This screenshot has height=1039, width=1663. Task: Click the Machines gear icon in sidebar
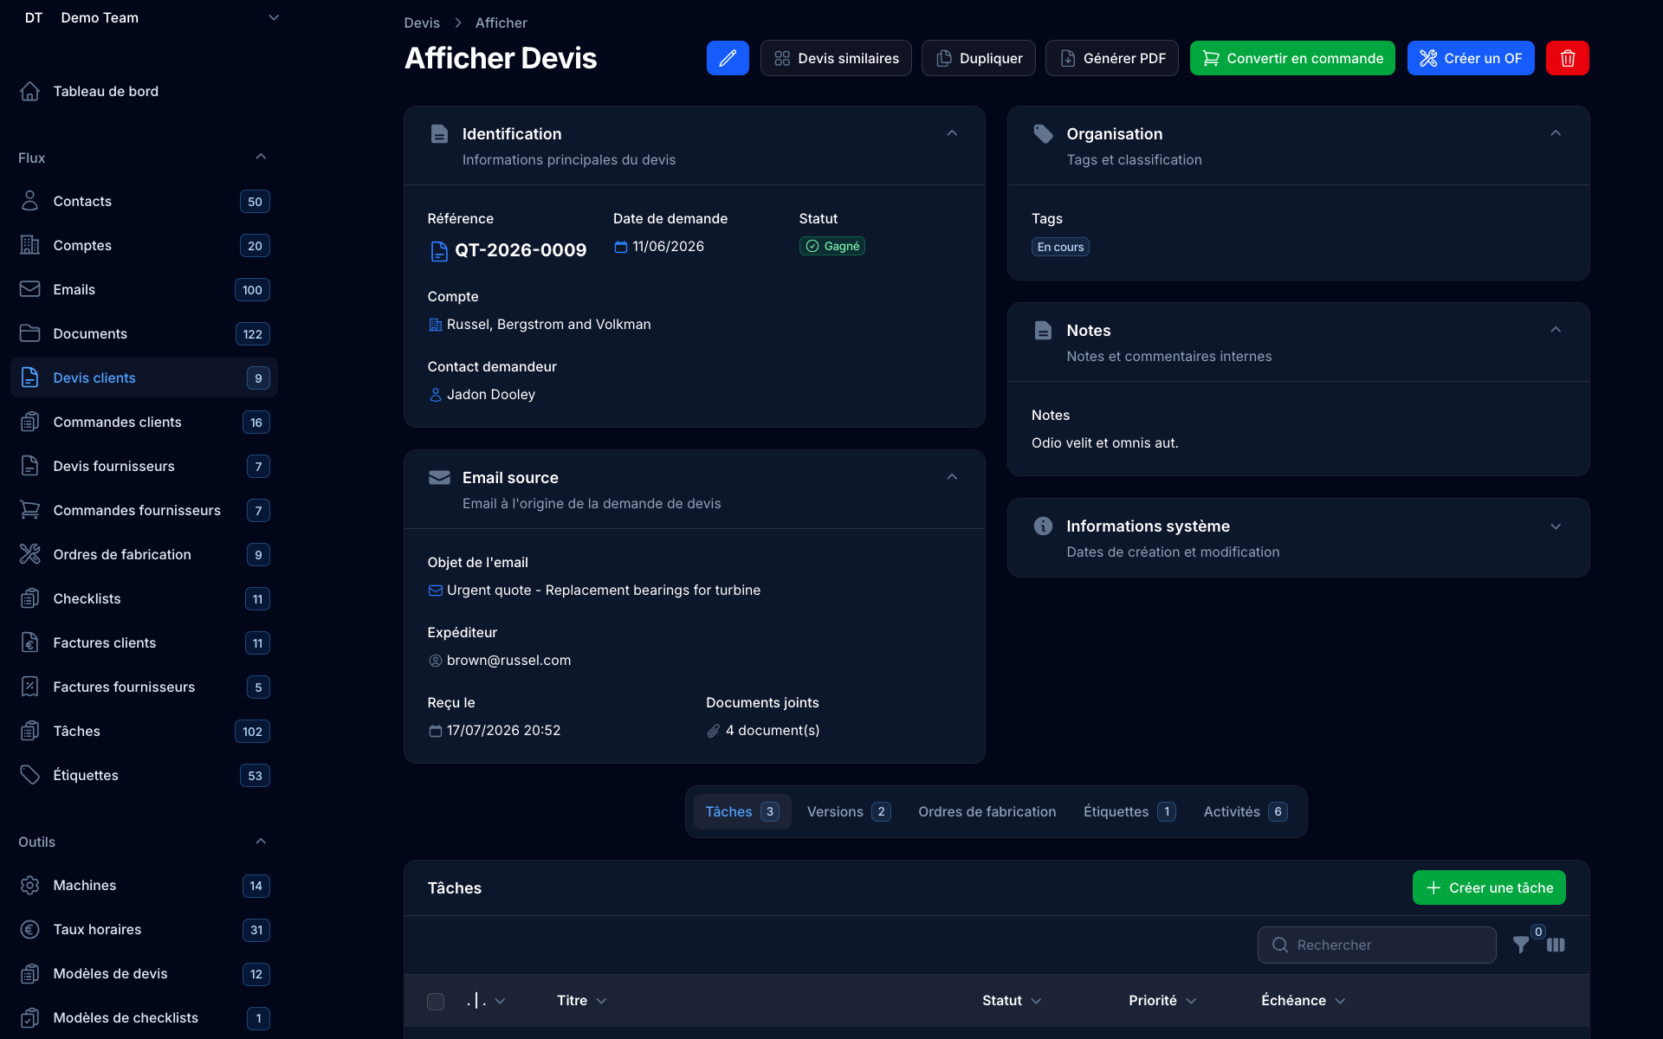coord(30,885)
